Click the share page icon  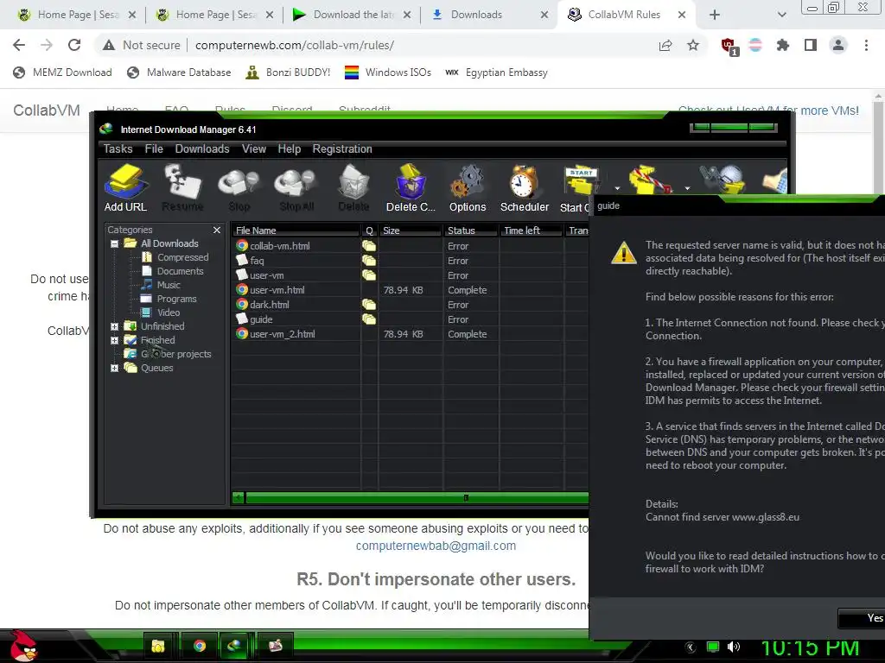[x=665, y=45]
